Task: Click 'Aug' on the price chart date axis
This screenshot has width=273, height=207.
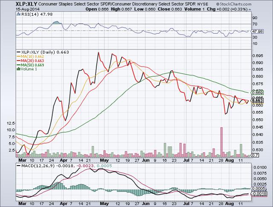Action: [x=230, y=160]
